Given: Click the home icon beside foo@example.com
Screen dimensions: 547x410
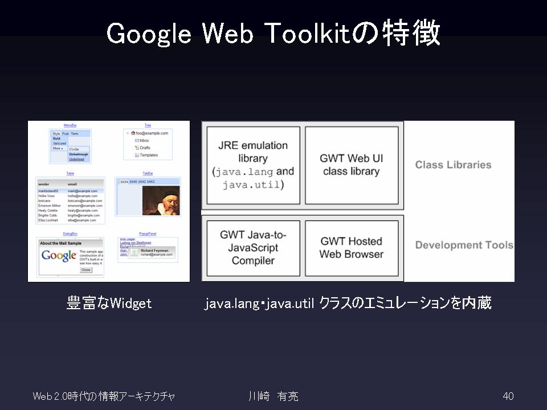Looking at the screenshot, I should point(133,133).
